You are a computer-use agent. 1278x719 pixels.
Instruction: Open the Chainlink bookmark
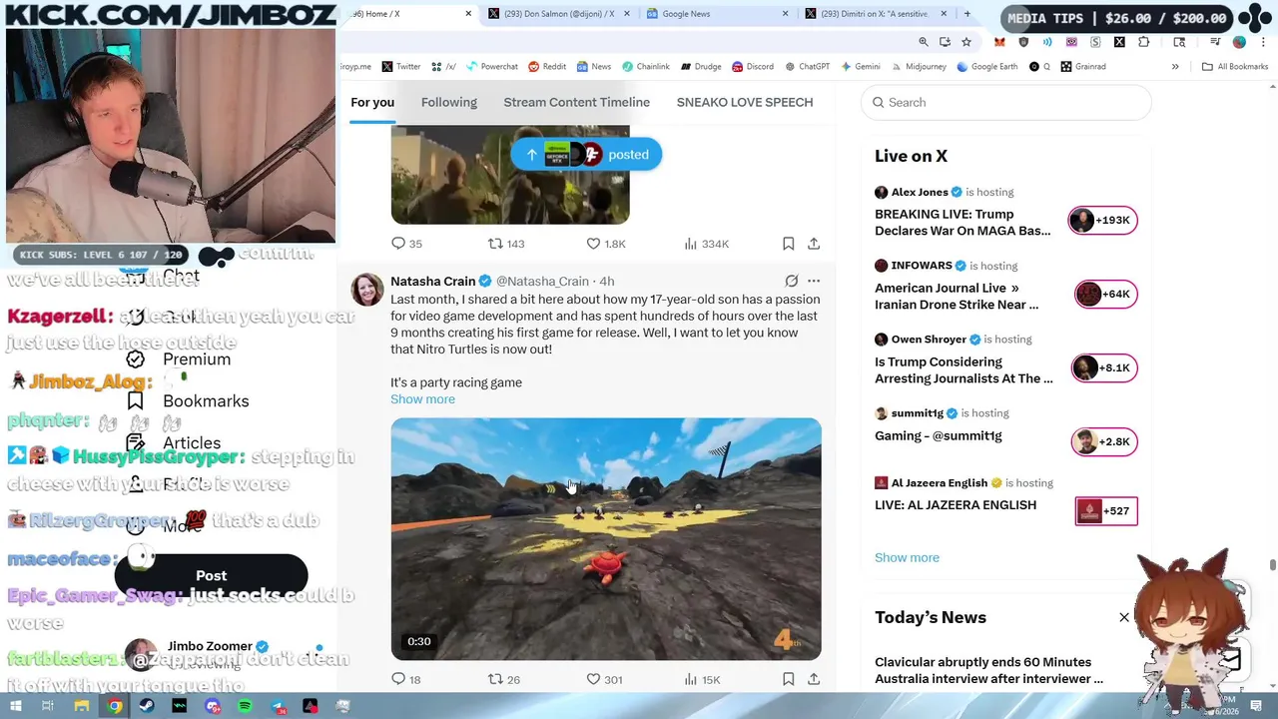[645, 67]
